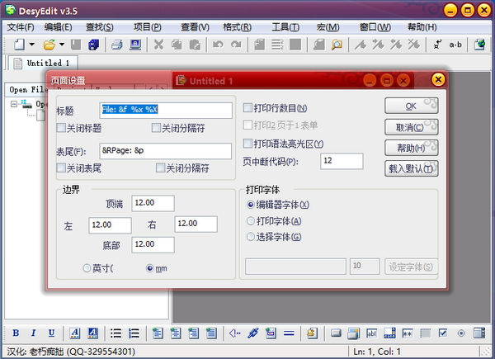Check the 打印语法高光区 option
495x359 pixels.
247,144
